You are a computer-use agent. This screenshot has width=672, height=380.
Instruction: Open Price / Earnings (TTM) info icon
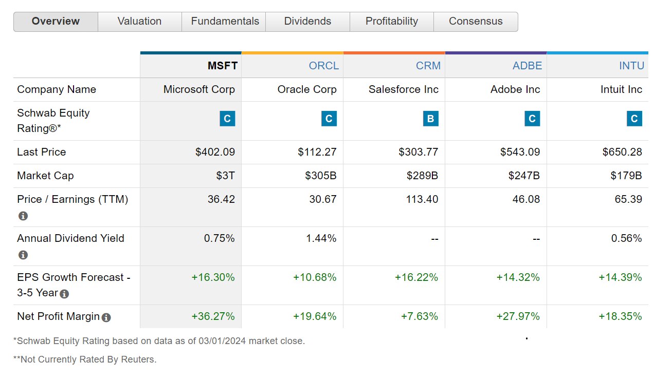tap(23, 216)
